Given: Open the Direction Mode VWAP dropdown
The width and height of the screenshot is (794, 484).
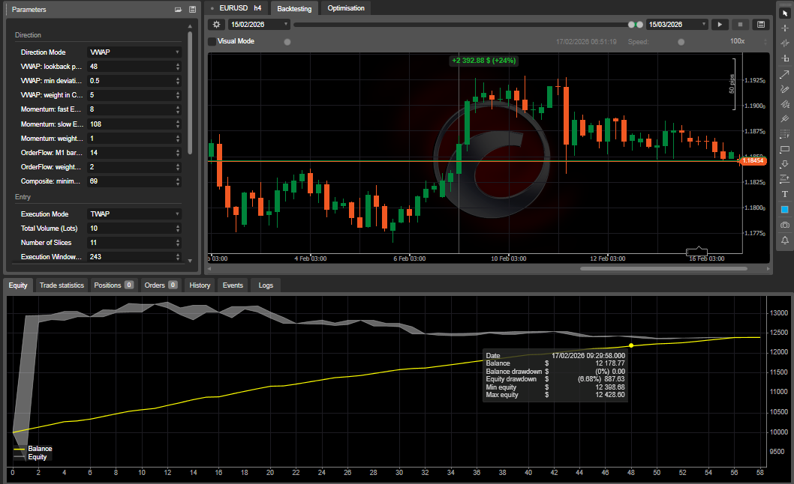Looking at the screenshot, I should coord(134,52).
